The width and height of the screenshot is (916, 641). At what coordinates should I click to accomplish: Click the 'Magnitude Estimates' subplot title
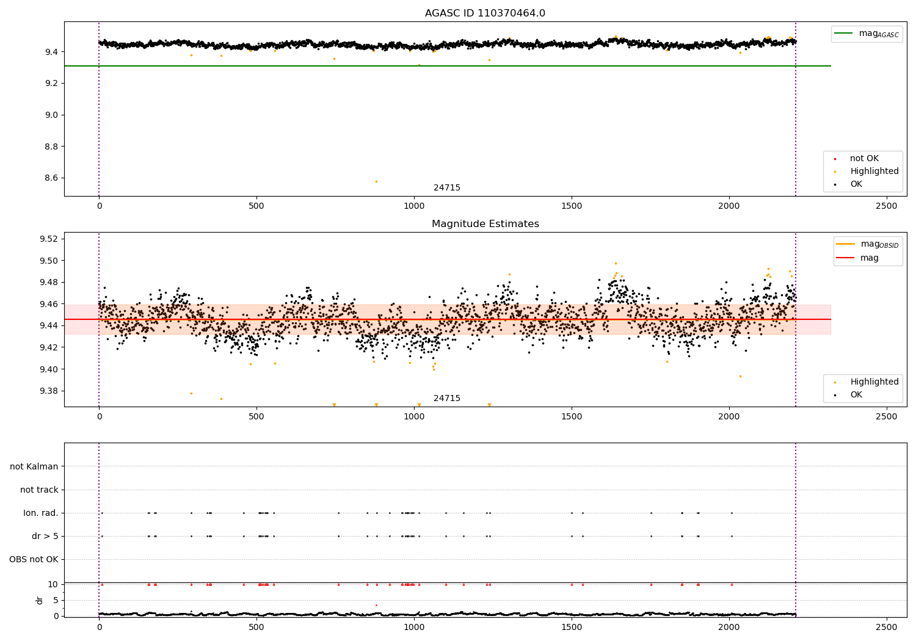pos(485,224)
